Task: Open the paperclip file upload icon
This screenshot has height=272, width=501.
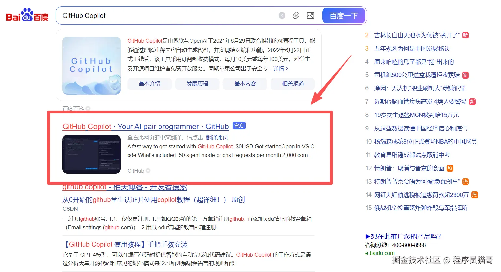Action: coord(296,16)
